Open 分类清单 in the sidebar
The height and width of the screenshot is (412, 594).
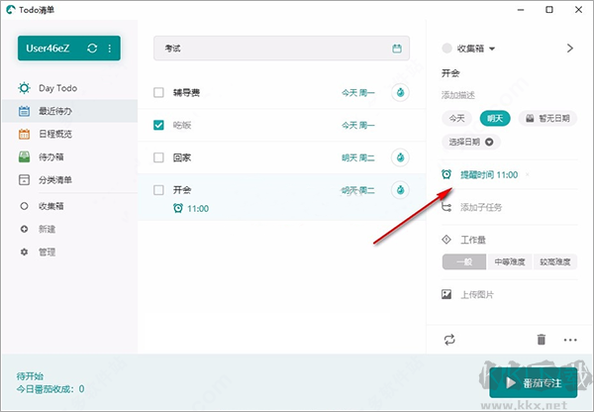(55, 179)
